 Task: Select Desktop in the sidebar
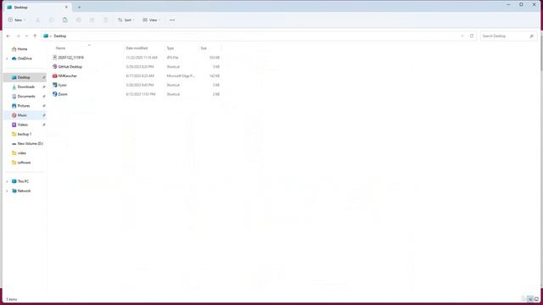(x=25, y=77)
